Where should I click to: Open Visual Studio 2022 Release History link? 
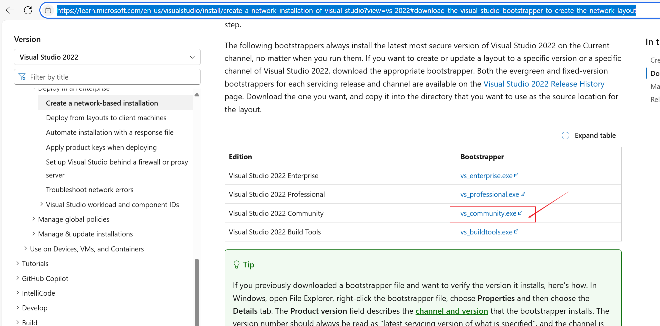[544, 84]
